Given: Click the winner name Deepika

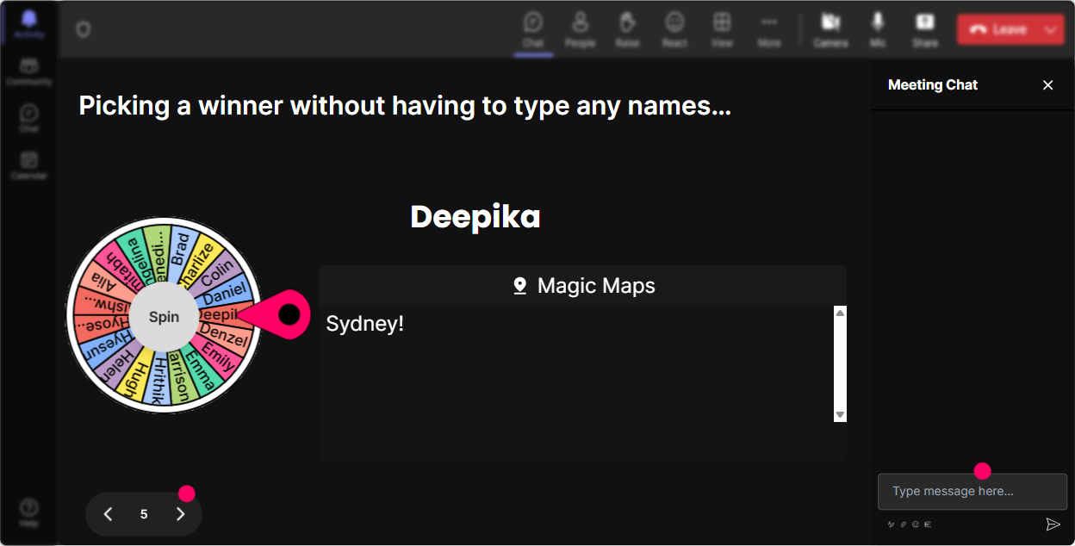Looking at the screenshot, I should [x=475, y=217].
